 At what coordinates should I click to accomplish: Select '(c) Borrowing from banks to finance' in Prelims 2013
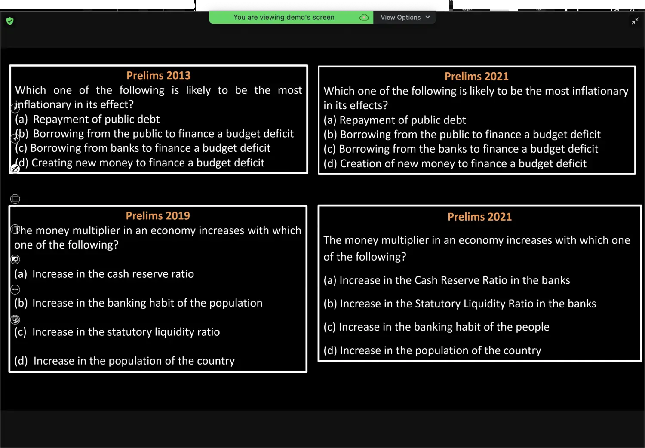click(143, 148)
